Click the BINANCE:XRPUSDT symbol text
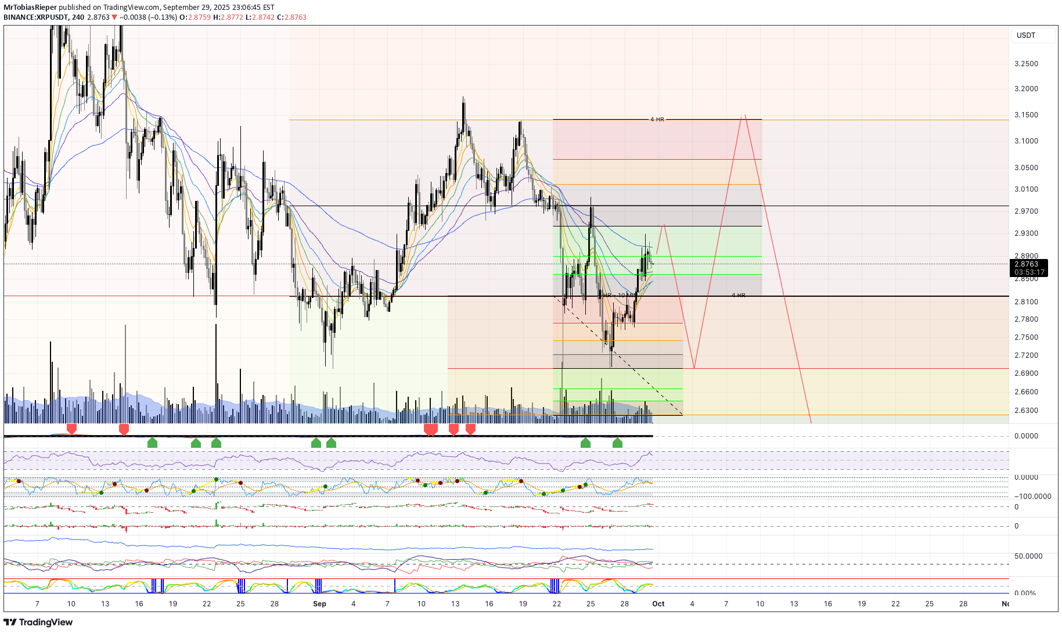This screenshot has height=633, width=1062. [x=35, y=17]
